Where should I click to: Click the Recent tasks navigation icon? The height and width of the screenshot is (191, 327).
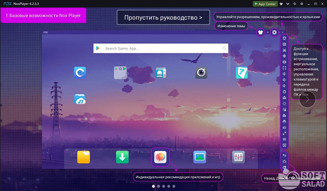coord(284,167)
